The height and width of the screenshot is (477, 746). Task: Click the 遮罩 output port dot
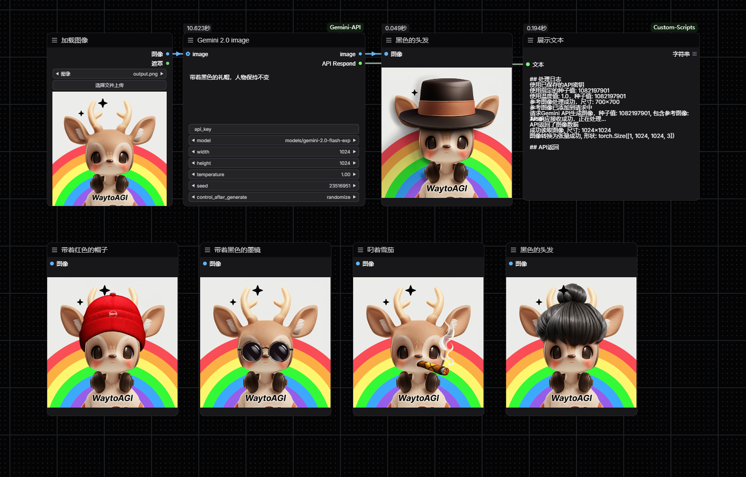click(168, 63)
